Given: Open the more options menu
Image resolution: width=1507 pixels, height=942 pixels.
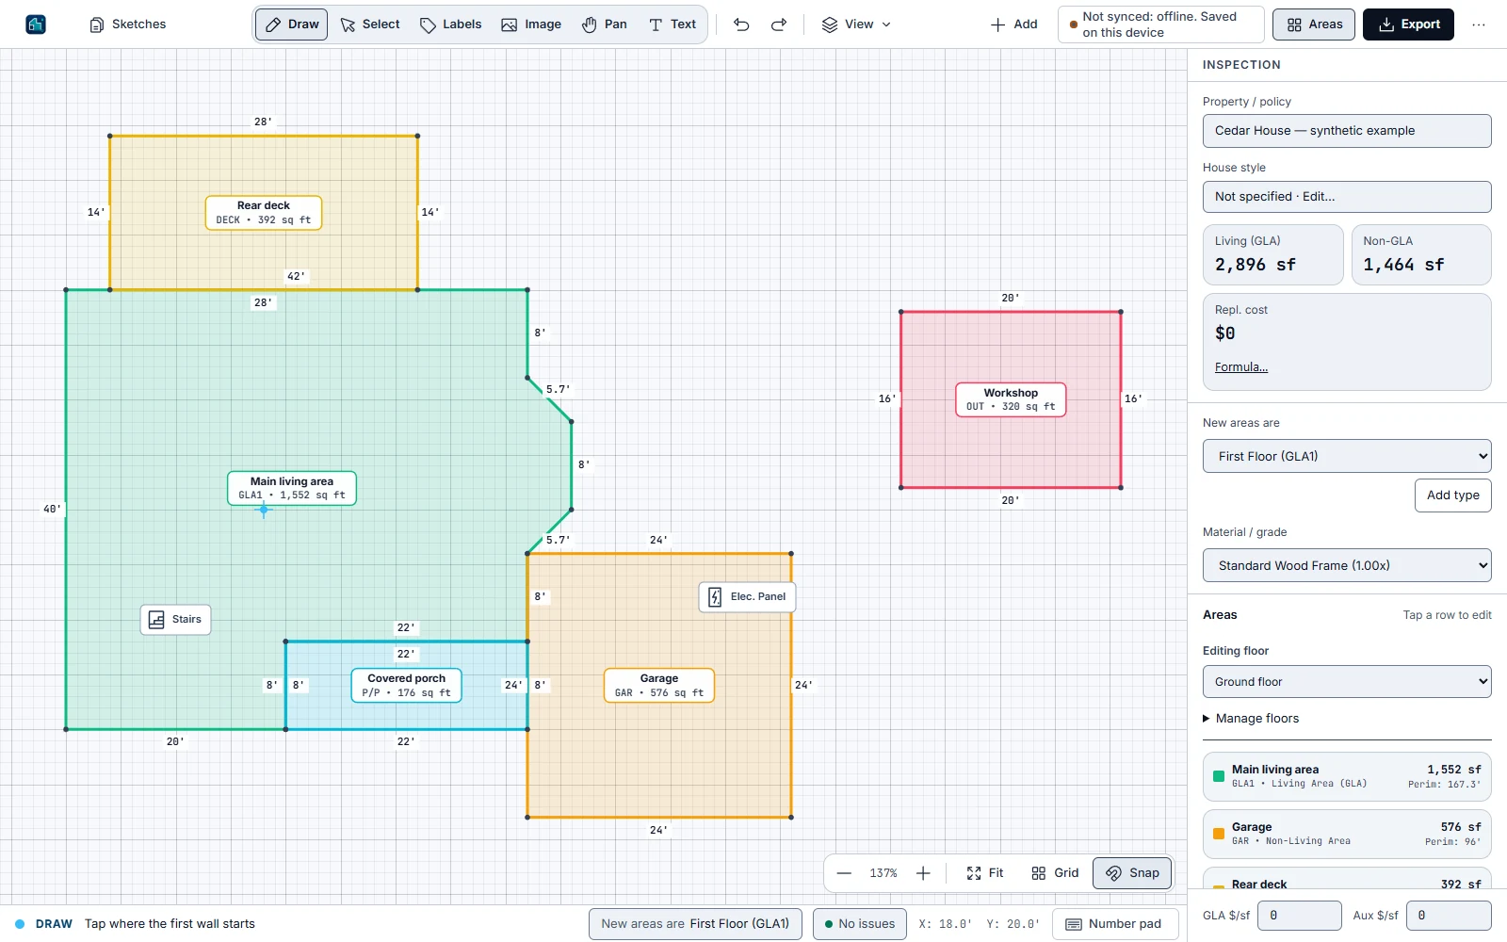Looking at the screenshot, I should coord(1479,24).
